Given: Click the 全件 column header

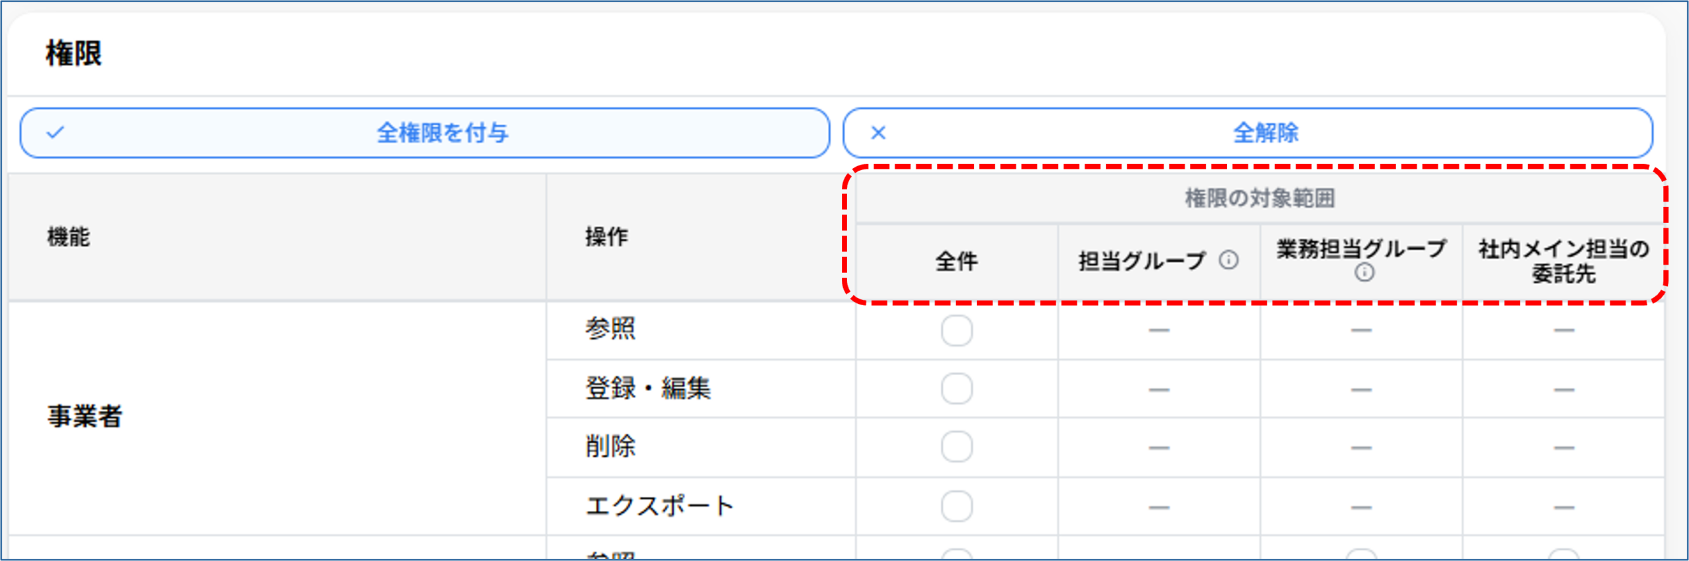Looking at the screenshot, I should (x=957, y=262).
